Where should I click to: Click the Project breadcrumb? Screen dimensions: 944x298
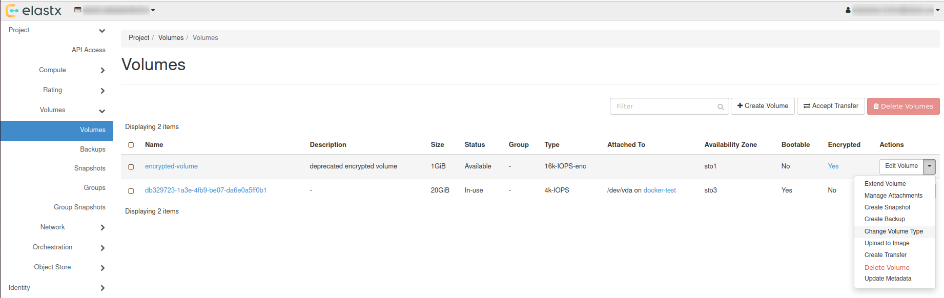pyautogui.click(x=139, y=38)
